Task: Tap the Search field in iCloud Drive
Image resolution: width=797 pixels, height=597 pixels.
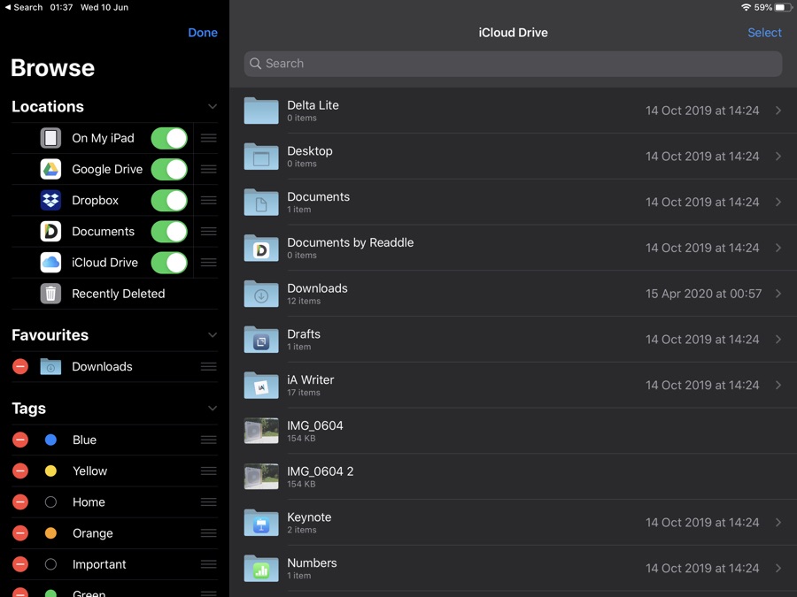Action: coord(513,64)
